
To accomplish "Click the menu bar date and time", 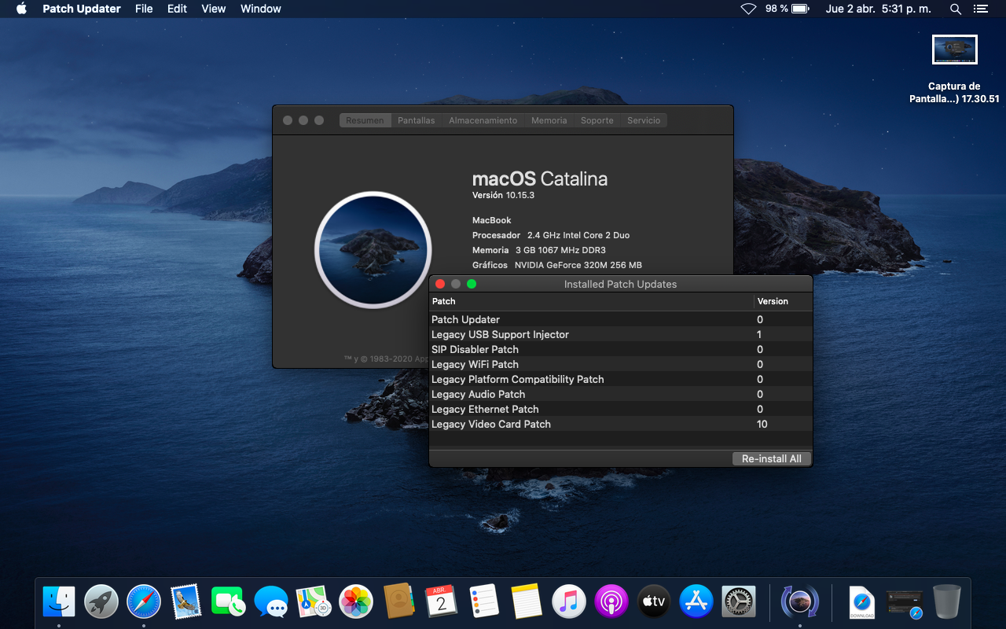I will tap(878, 9).
